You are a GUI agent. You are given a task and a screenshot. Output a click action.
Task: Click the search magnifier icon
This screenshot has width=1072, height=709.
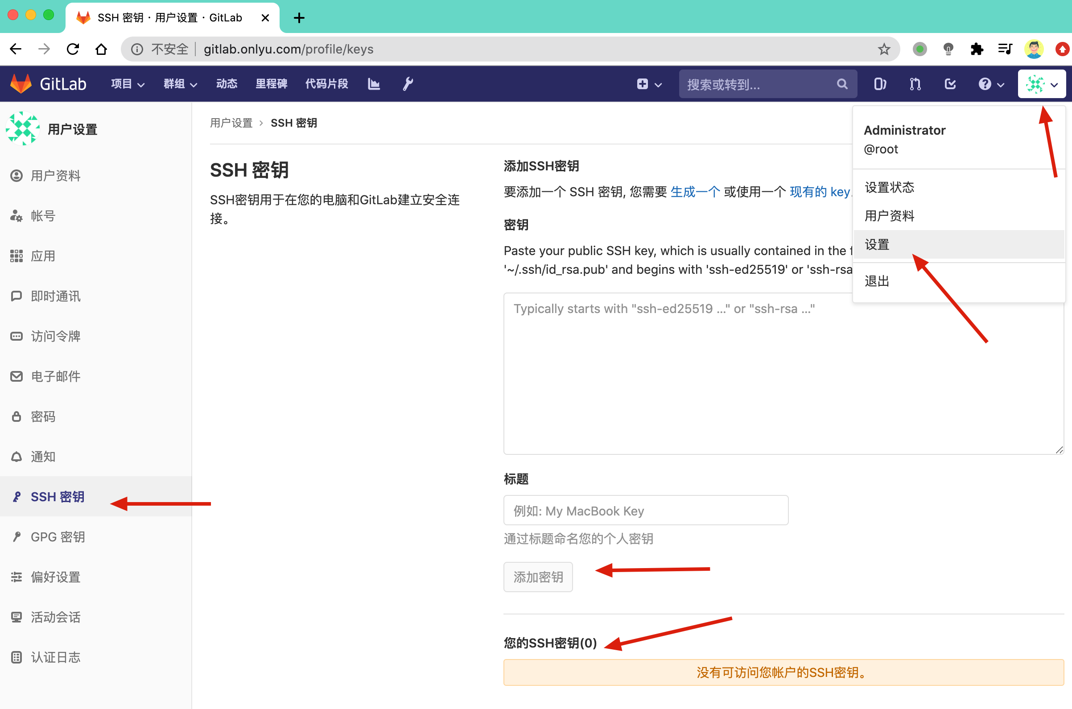pyautogui.click(x=842, y=84)
